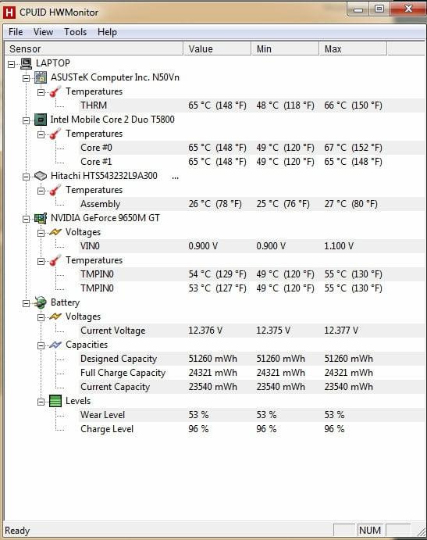
Task: Collapse the LAPTOP root node
Action: click(x=12, y=64)
